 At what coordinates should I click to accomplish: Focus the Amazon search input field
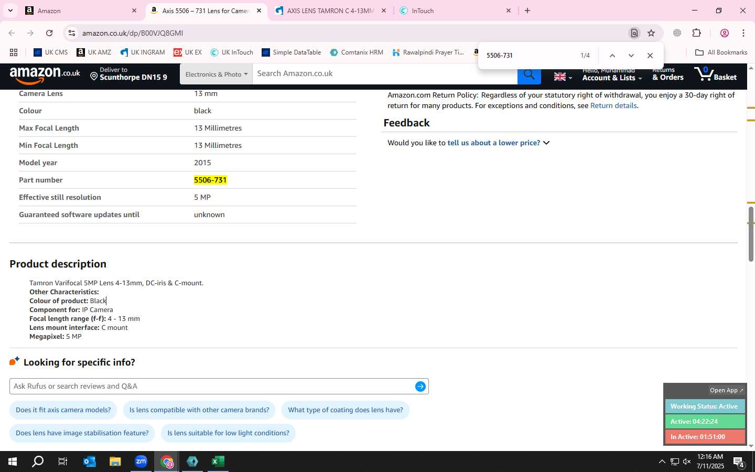pyautogui.click(x=385, y=74)
